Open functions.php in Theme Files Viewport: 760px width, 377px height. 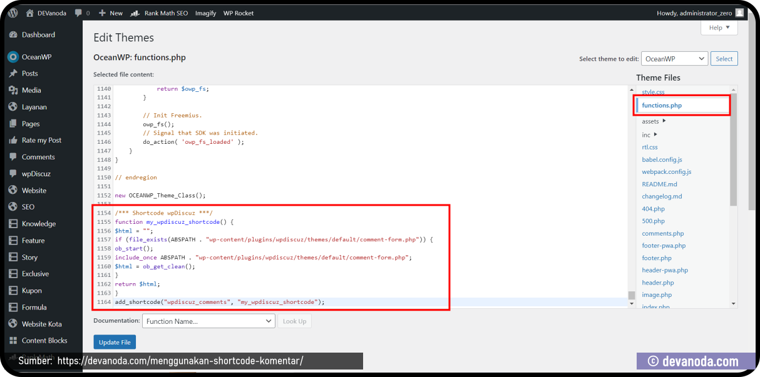(x=662, y=106)
